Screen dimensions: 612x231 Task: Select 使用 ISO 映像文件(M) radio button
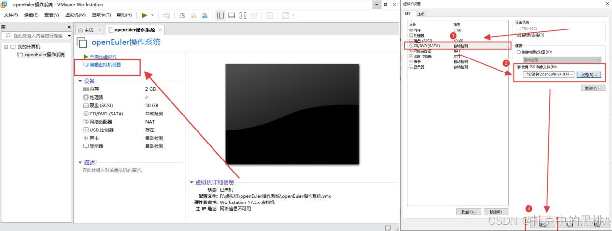tap(519, 67)
